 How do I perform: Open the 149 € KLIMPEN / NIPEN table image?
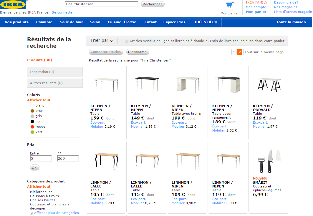[147, 85]
